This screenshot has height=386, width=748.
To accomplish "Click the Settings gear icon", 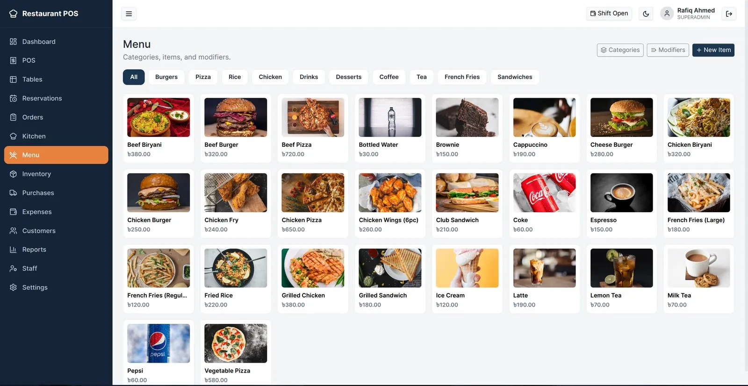I will click(13, 287).
